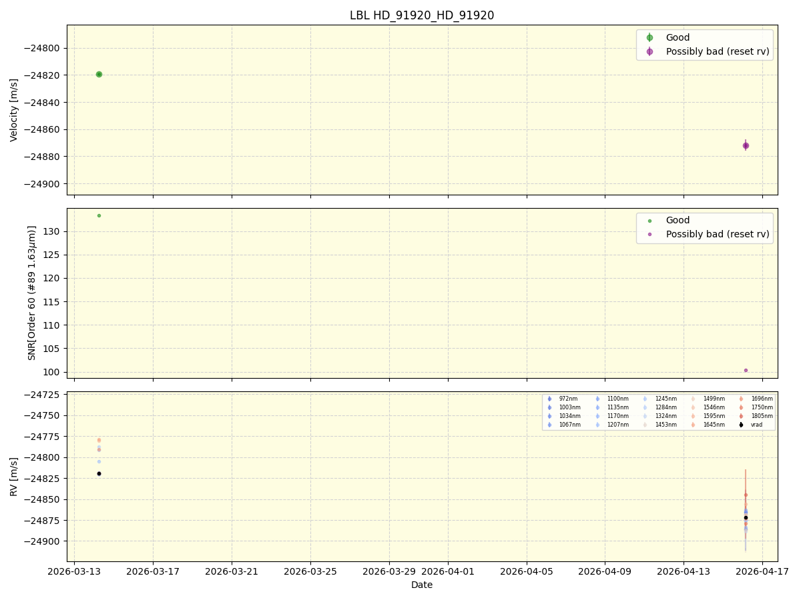The width and height of the screenshot is (801, 600).
Task: Click the purple Possibly bad velocity point
Action: (x=746, y=145)
